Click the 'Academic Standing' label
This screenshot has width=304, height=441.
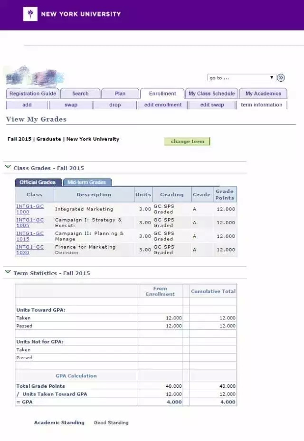tap(59, 422)
